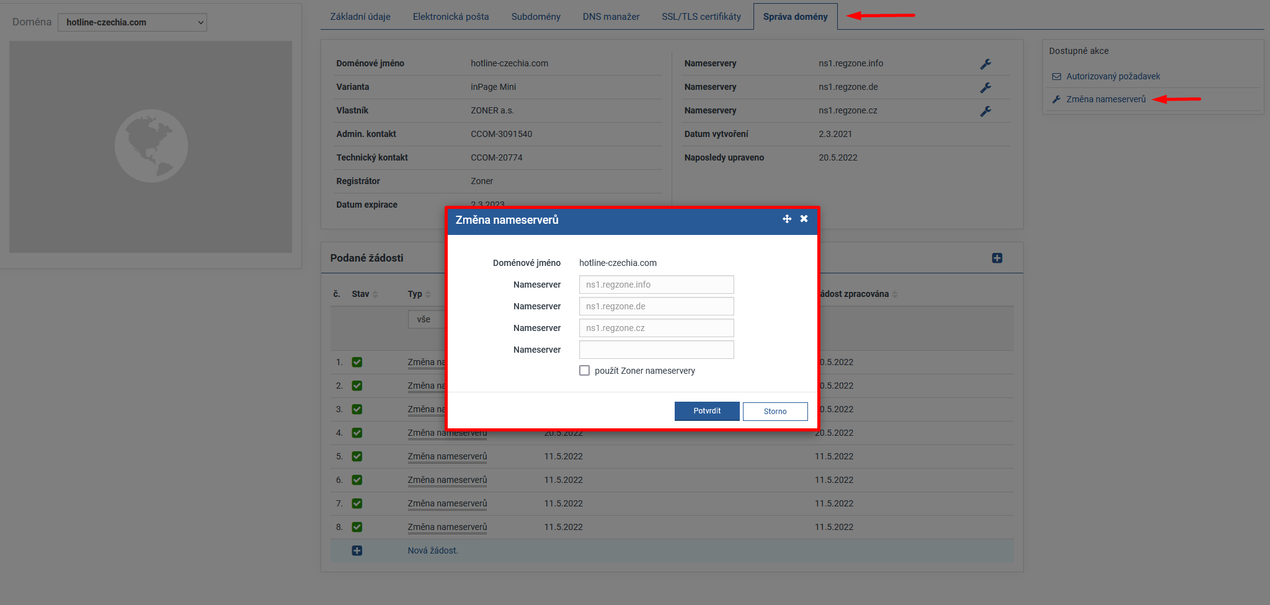Click wrench icon next to ns1.regzone.de

click(985, 87)
